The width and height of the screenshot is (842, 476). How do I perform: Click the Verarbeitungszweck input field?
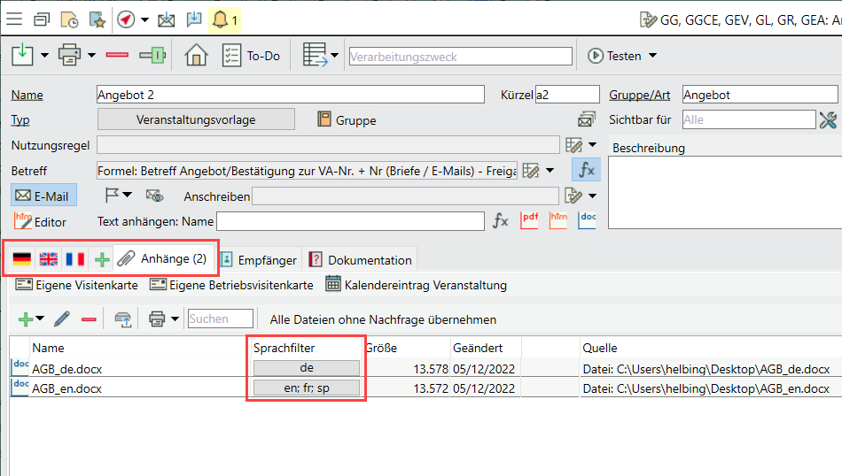tap(460, 56)
